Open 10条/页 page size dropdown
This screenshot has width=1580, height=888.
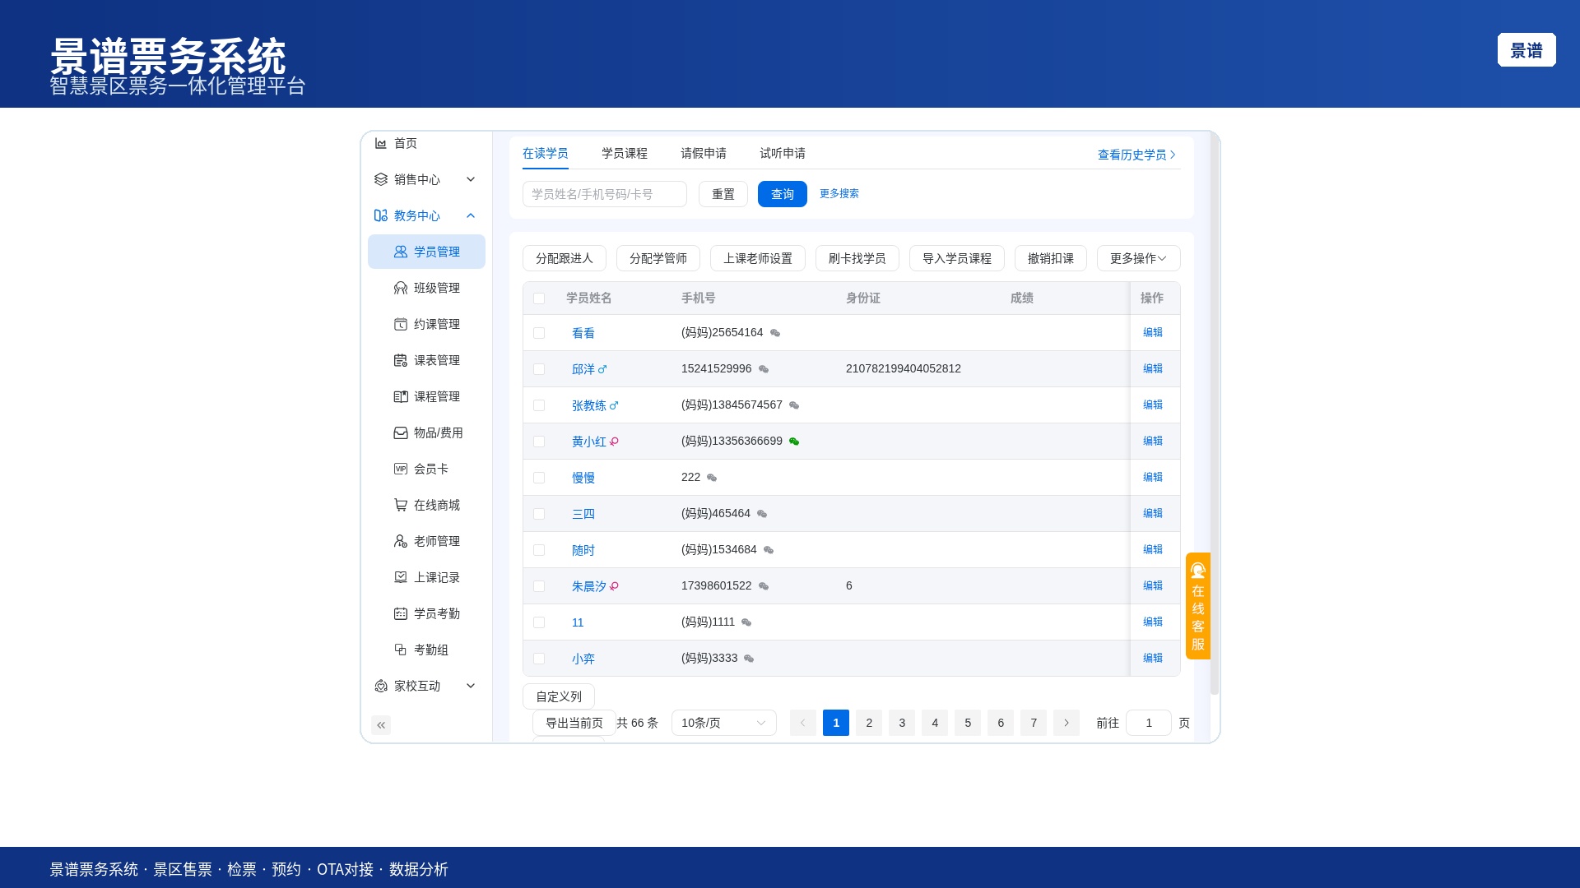[723, 723]
